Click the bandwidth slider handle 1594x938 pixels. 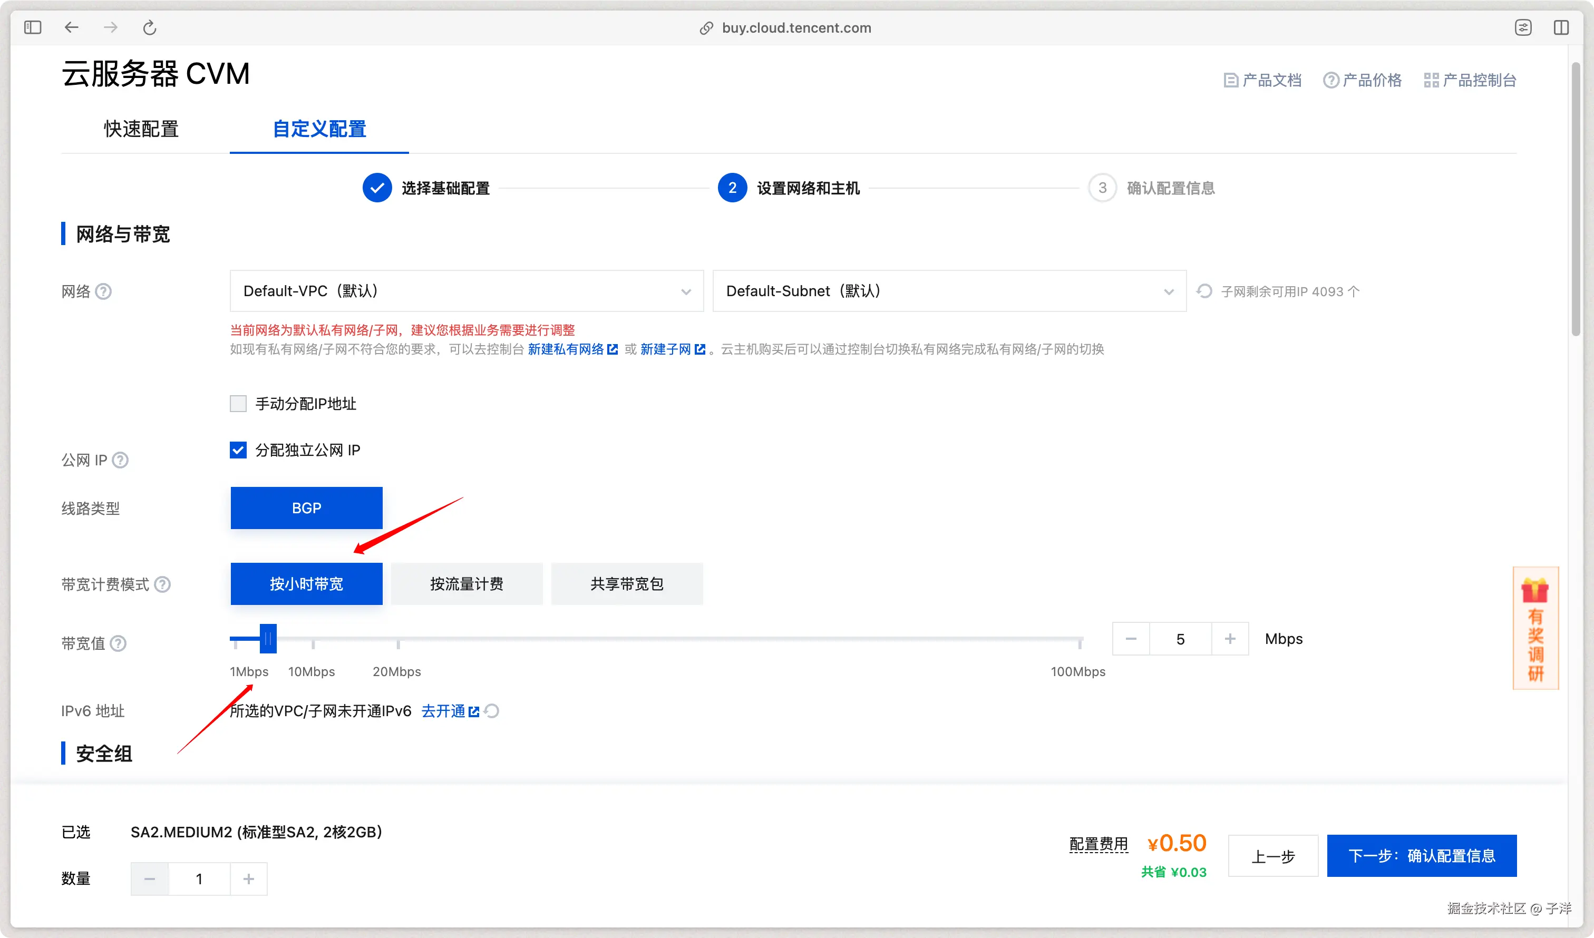[268, 639]
